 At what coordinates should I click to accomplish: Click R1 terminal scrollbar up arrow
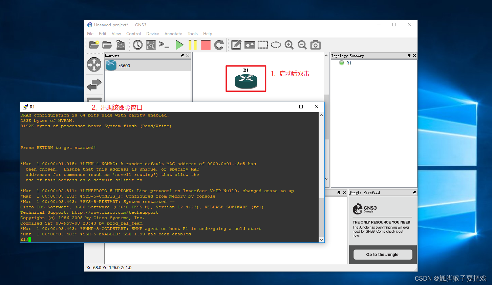(x=321, y=115)
